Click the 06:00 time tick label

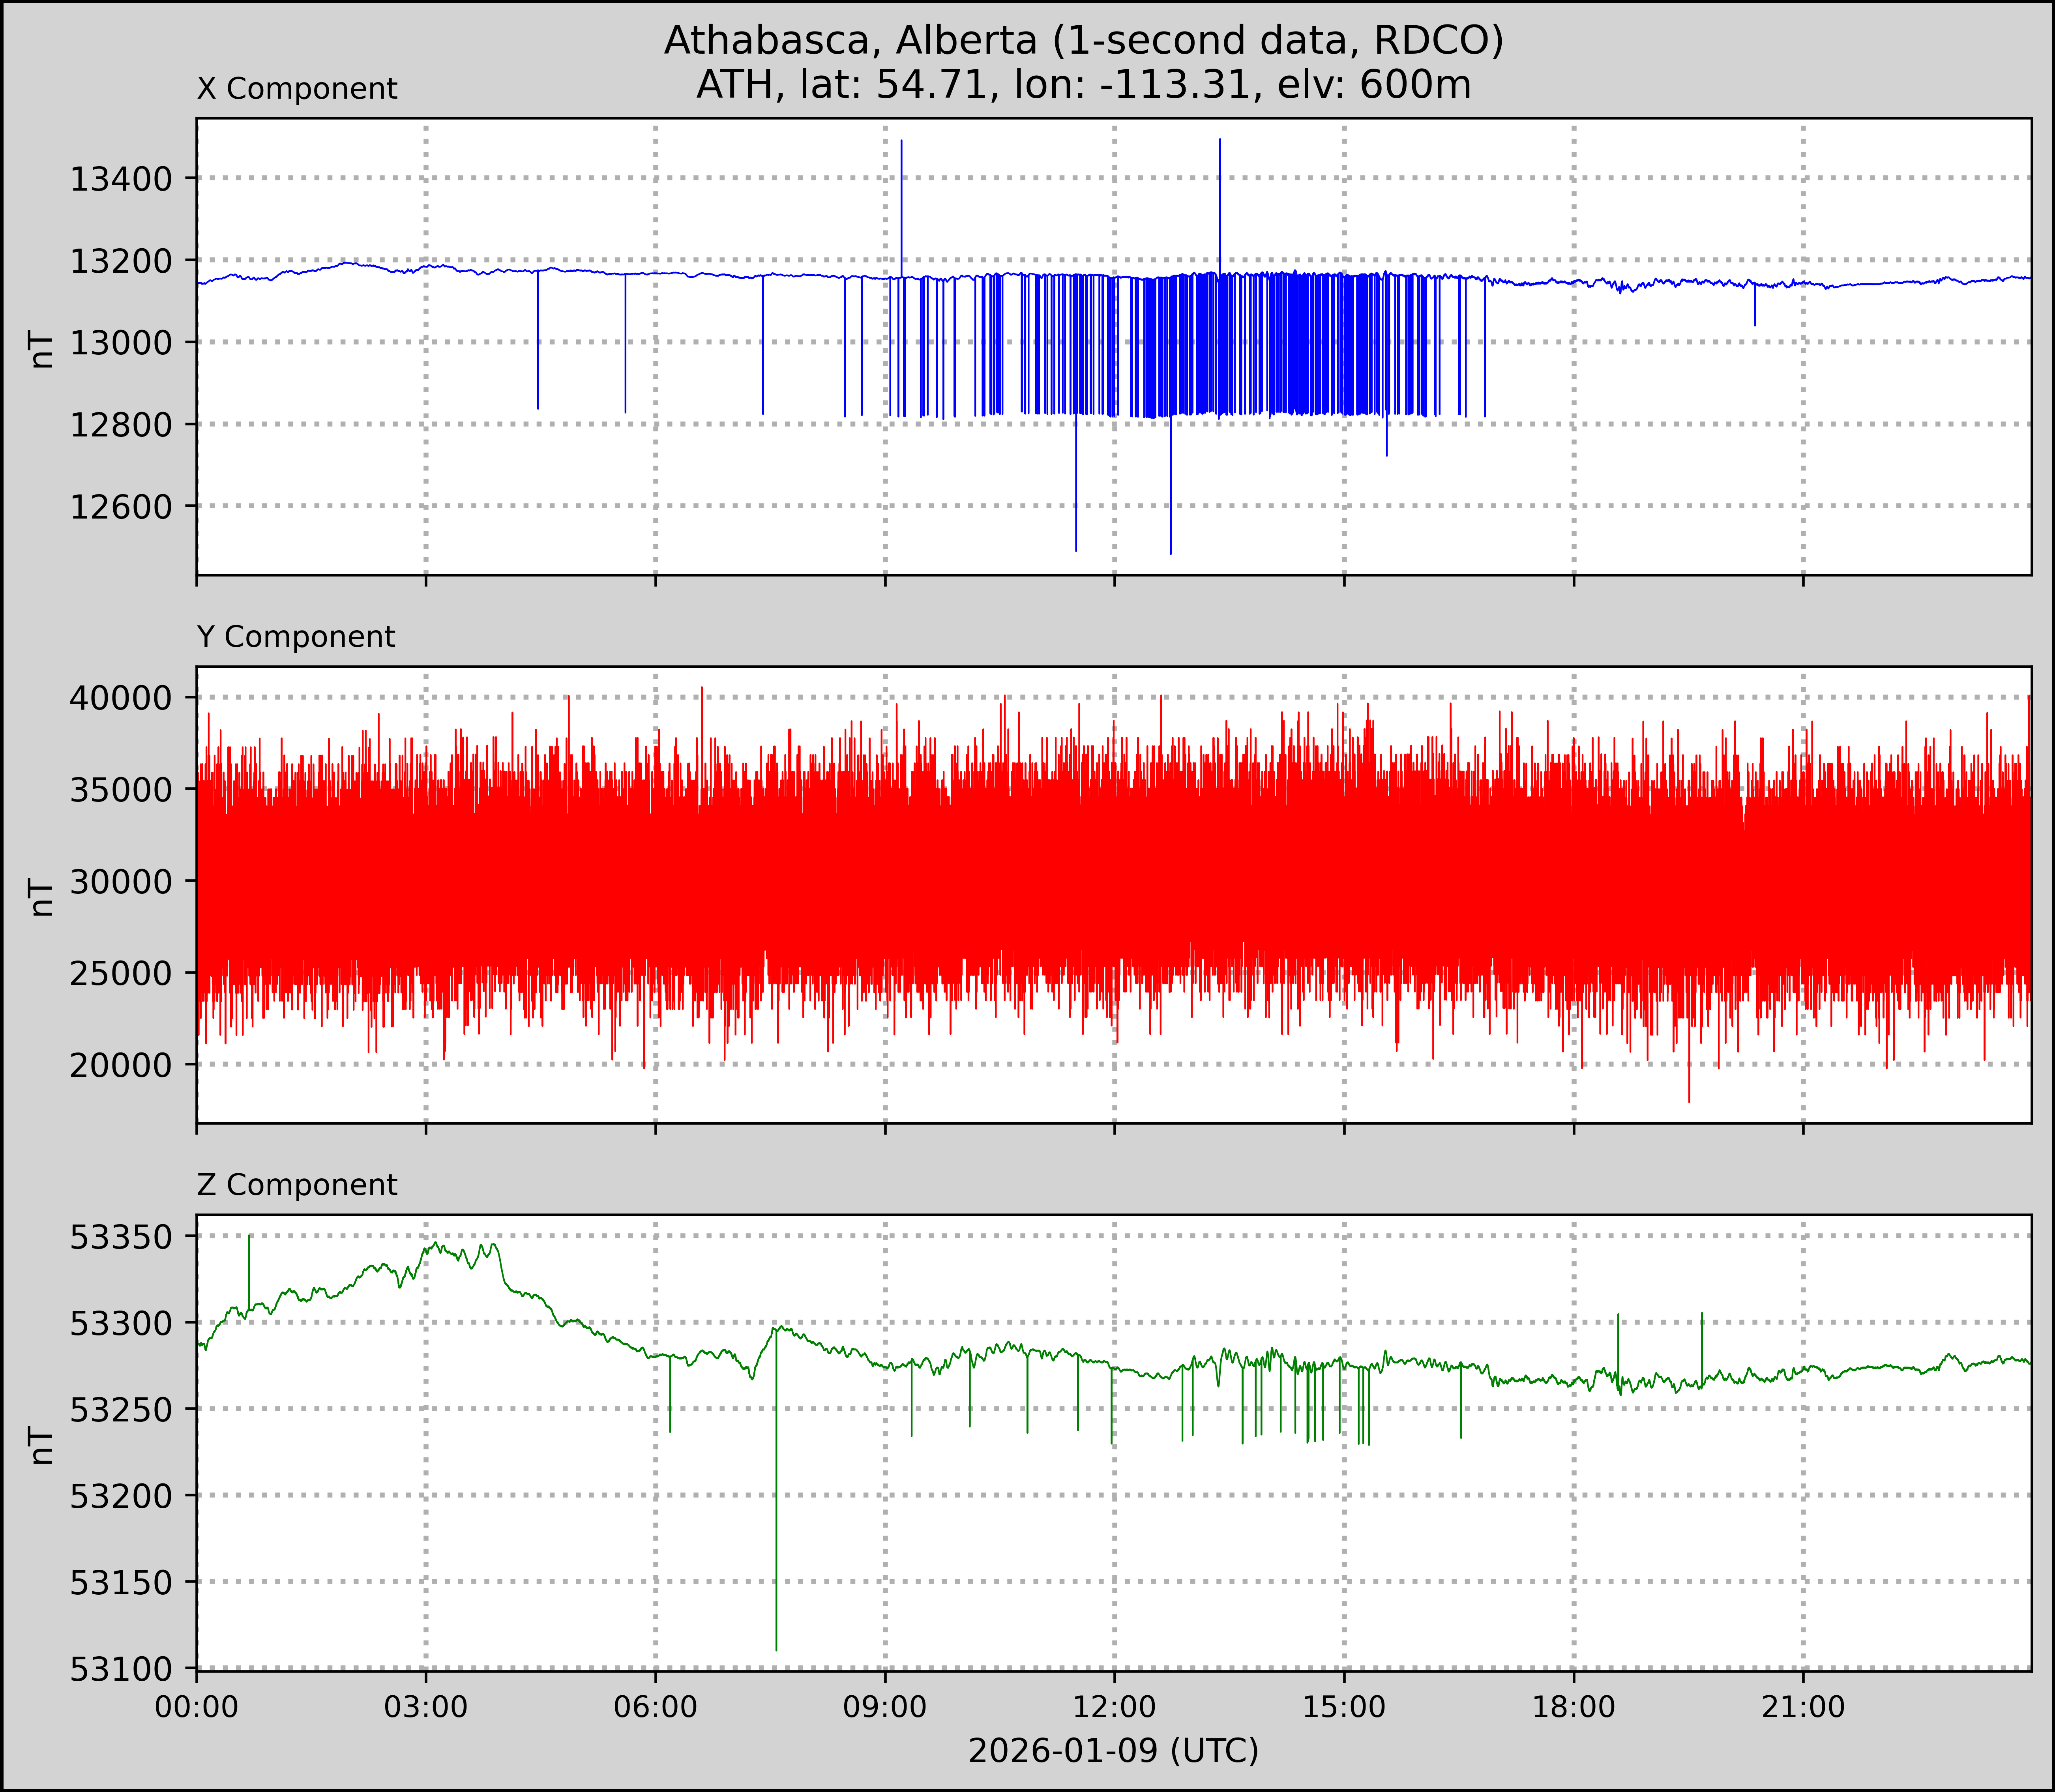[656, 1707]
